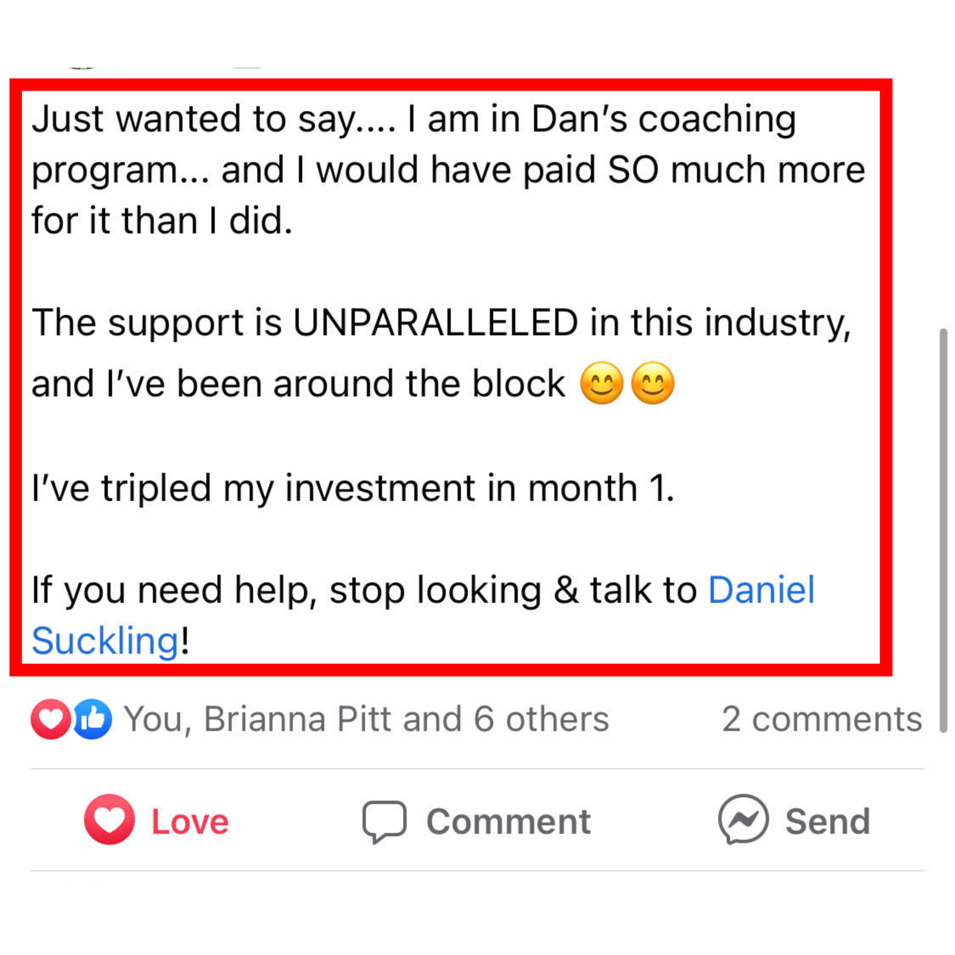Open Daniel profile link in the post
Image resolution: width=955 pixels, height=955 pixels.
761,590
